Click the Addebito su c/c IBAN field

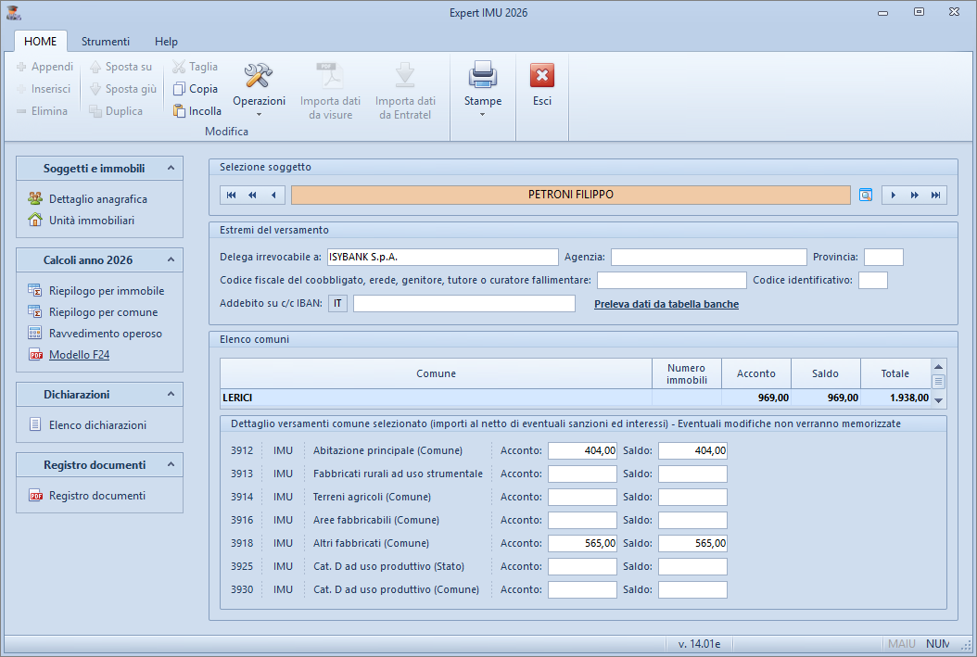point(463,304)
